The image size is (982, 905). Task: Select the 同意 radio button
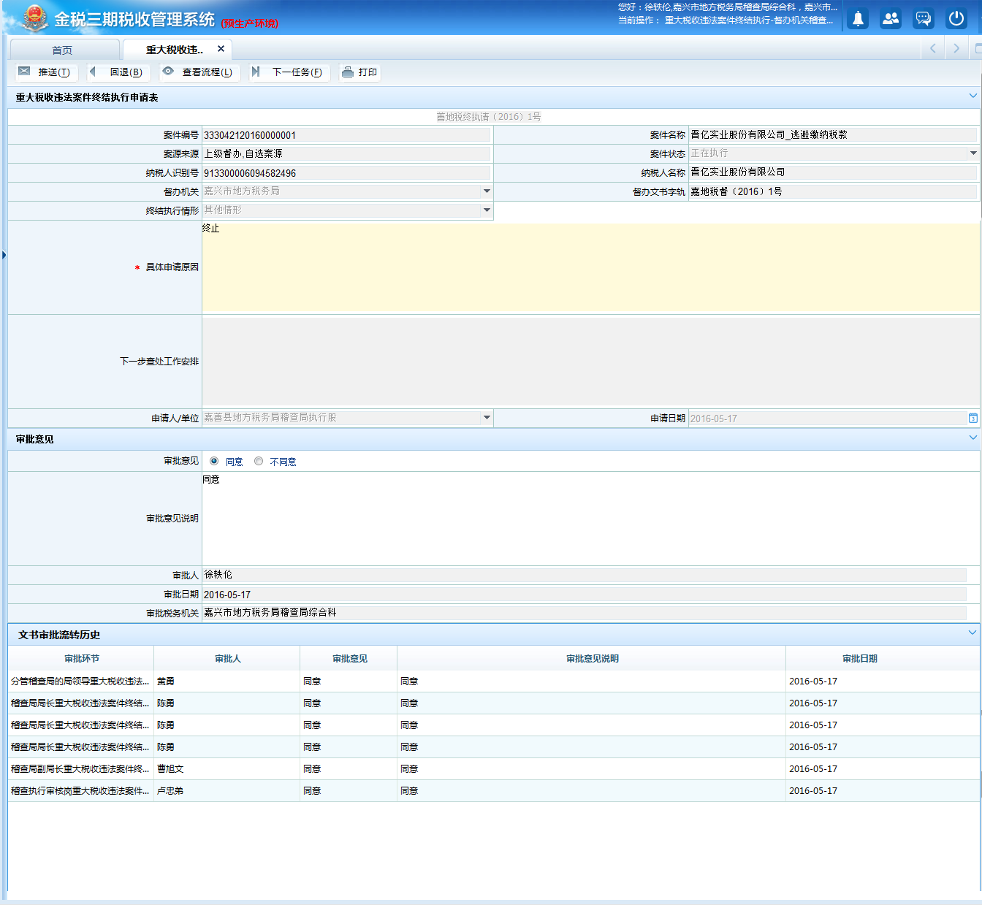214,461
